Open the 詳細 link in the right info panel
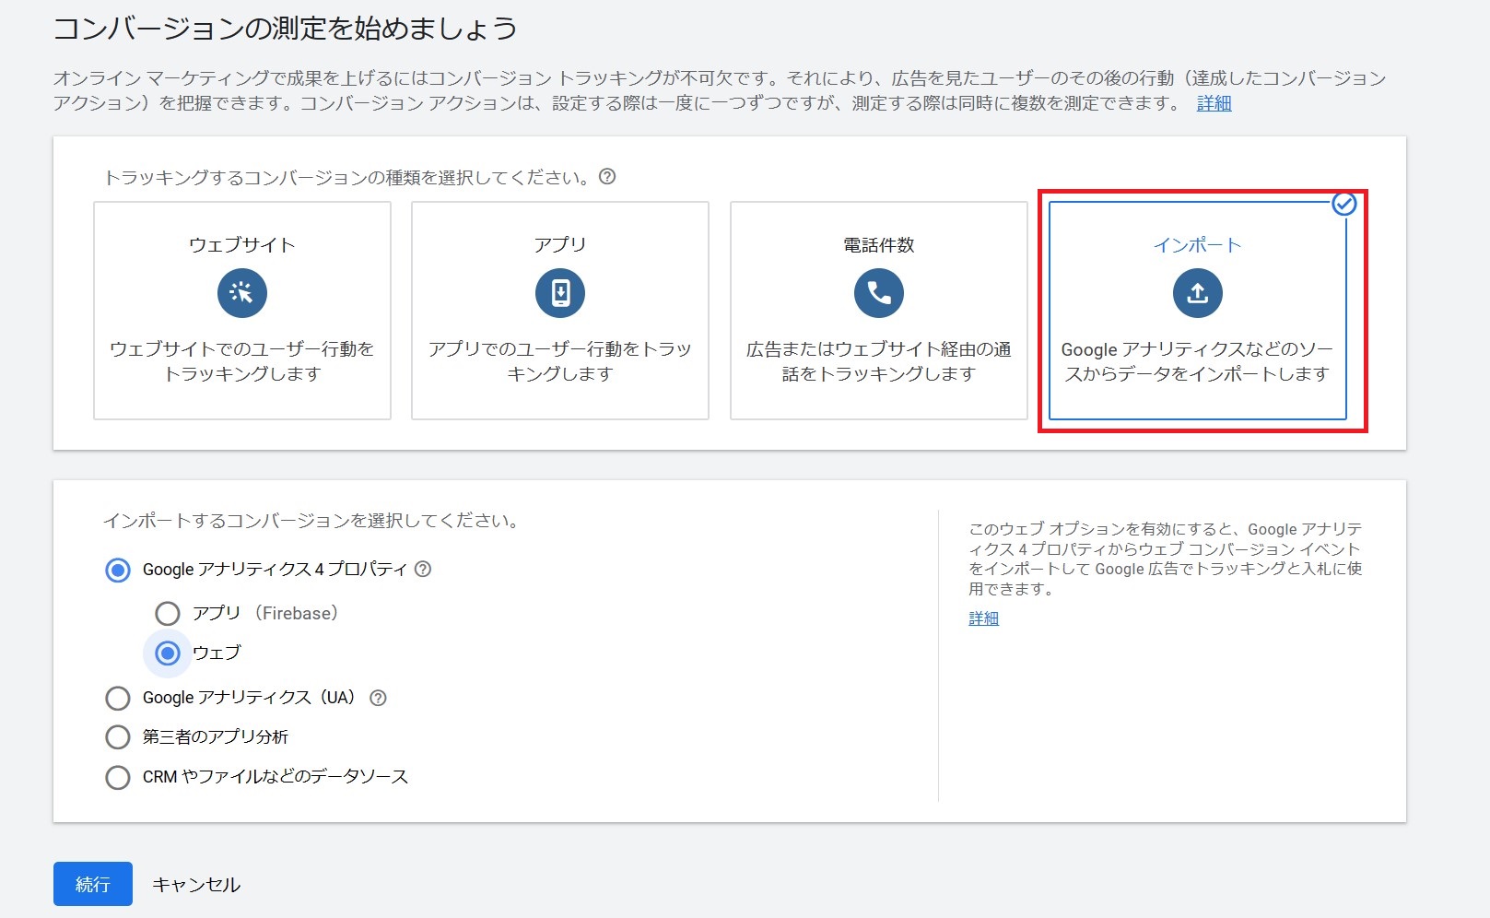Screen dimensions: 1490x918 [982, 618]
